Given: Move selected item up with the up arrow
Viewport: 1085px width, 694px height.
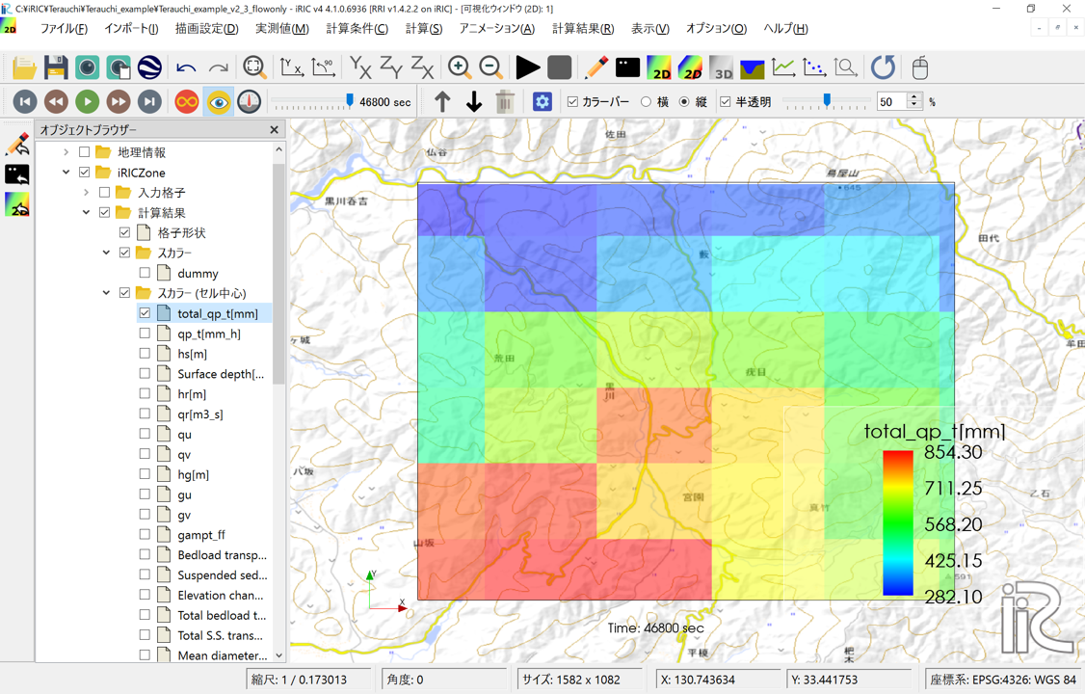Looking at the screenshot, I should coord(442,102).
